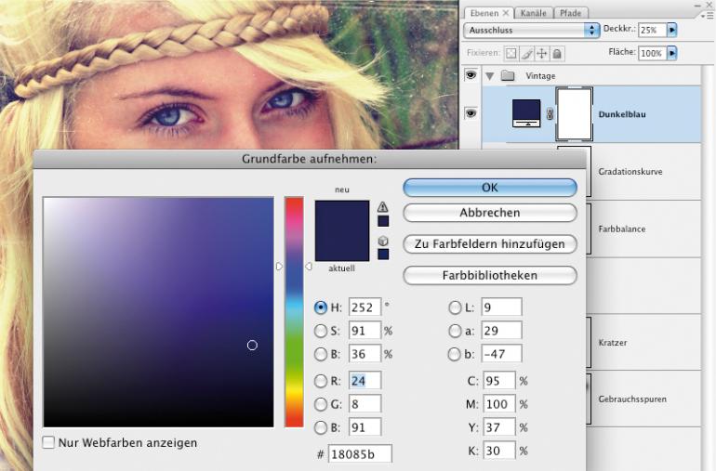Click Zu Farbfeldern hinzufügen button
716x471 pixels.
[490, 244]
